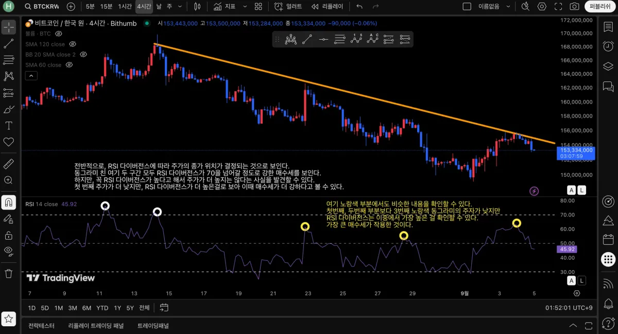Open the candlestick chart type dropdown
The width and height of the screenshot is (618, 334).
pyautogui.click(x=197, y=7)
